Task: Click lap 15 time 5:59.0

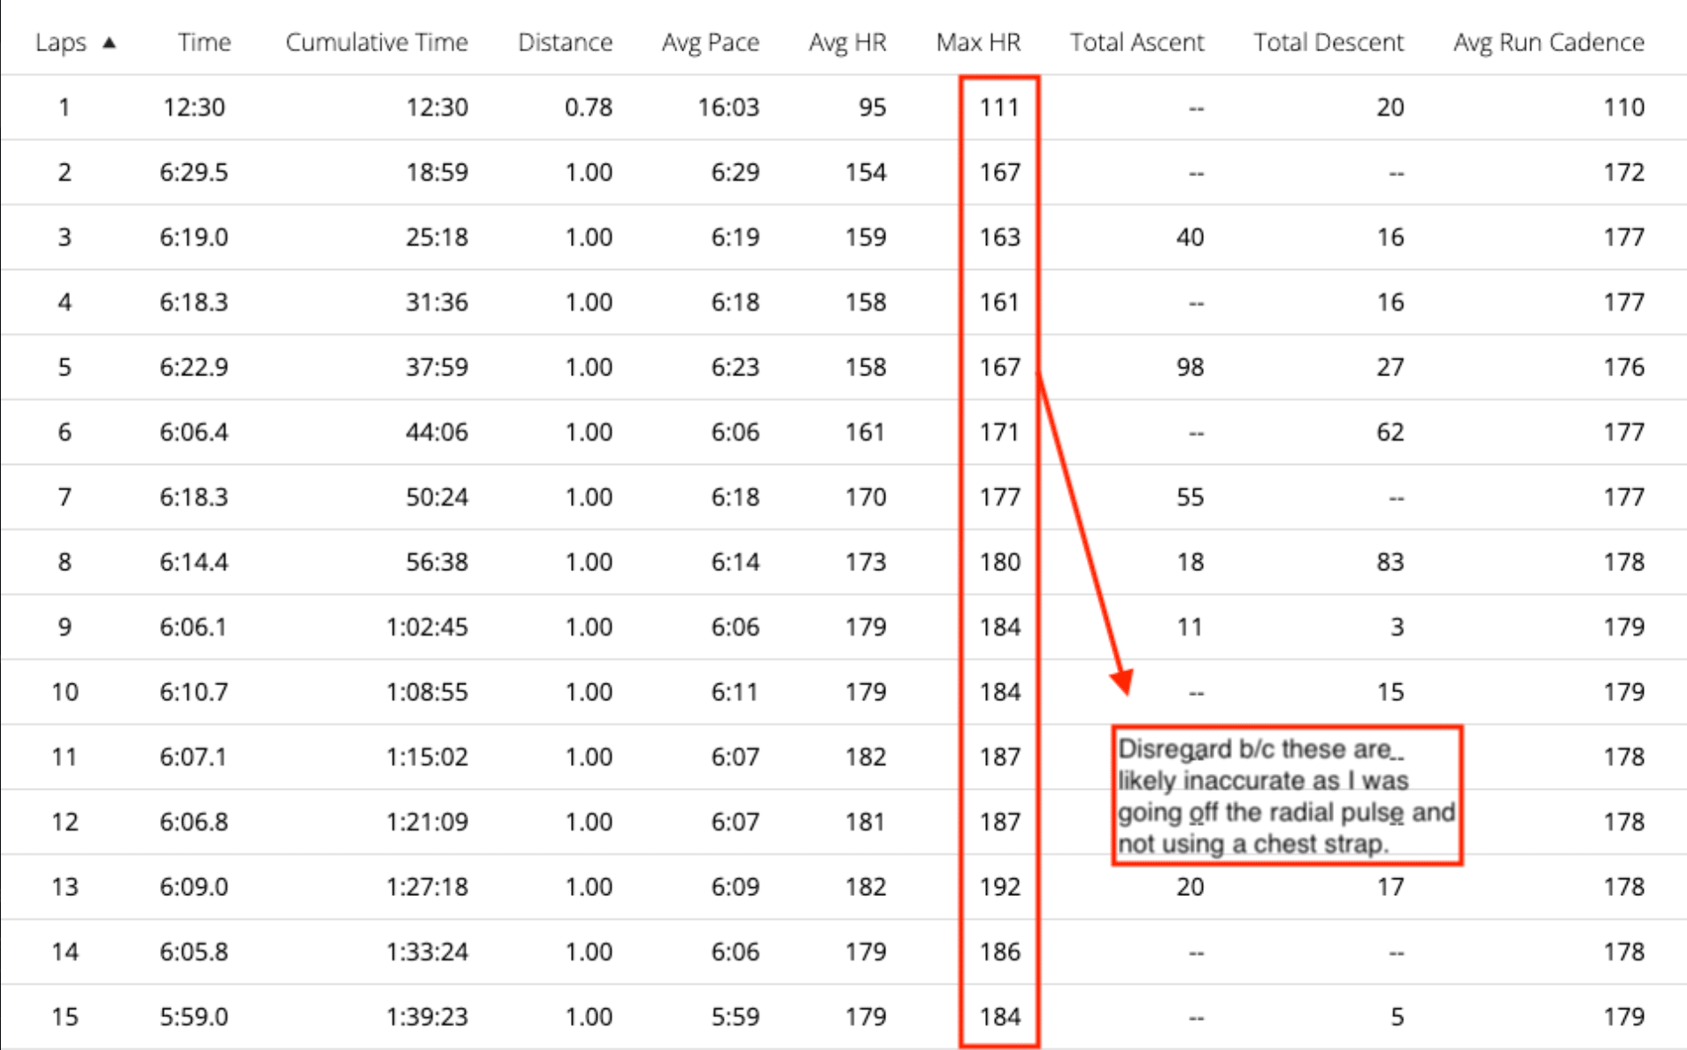Action: point(194,1016)
